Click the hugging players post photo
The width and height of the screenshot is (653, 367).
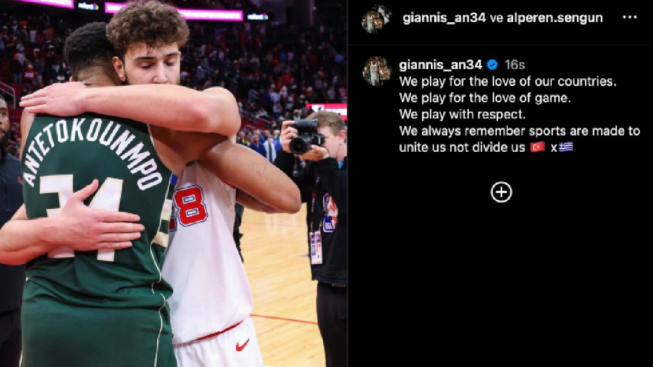(x=174, y=183)
